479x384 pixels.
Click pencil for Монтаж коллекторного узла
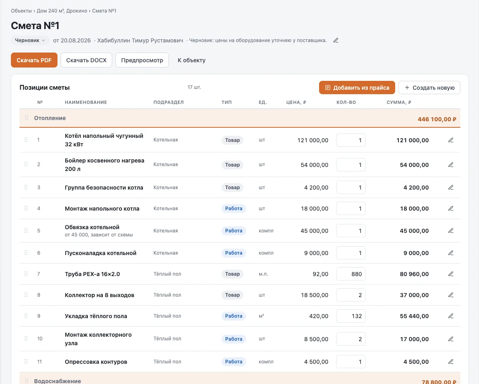click(451, 339)
